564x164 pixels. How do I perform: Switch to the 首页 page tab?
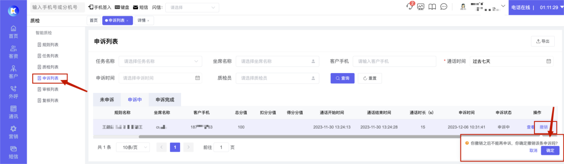click(x=93, y=20)
